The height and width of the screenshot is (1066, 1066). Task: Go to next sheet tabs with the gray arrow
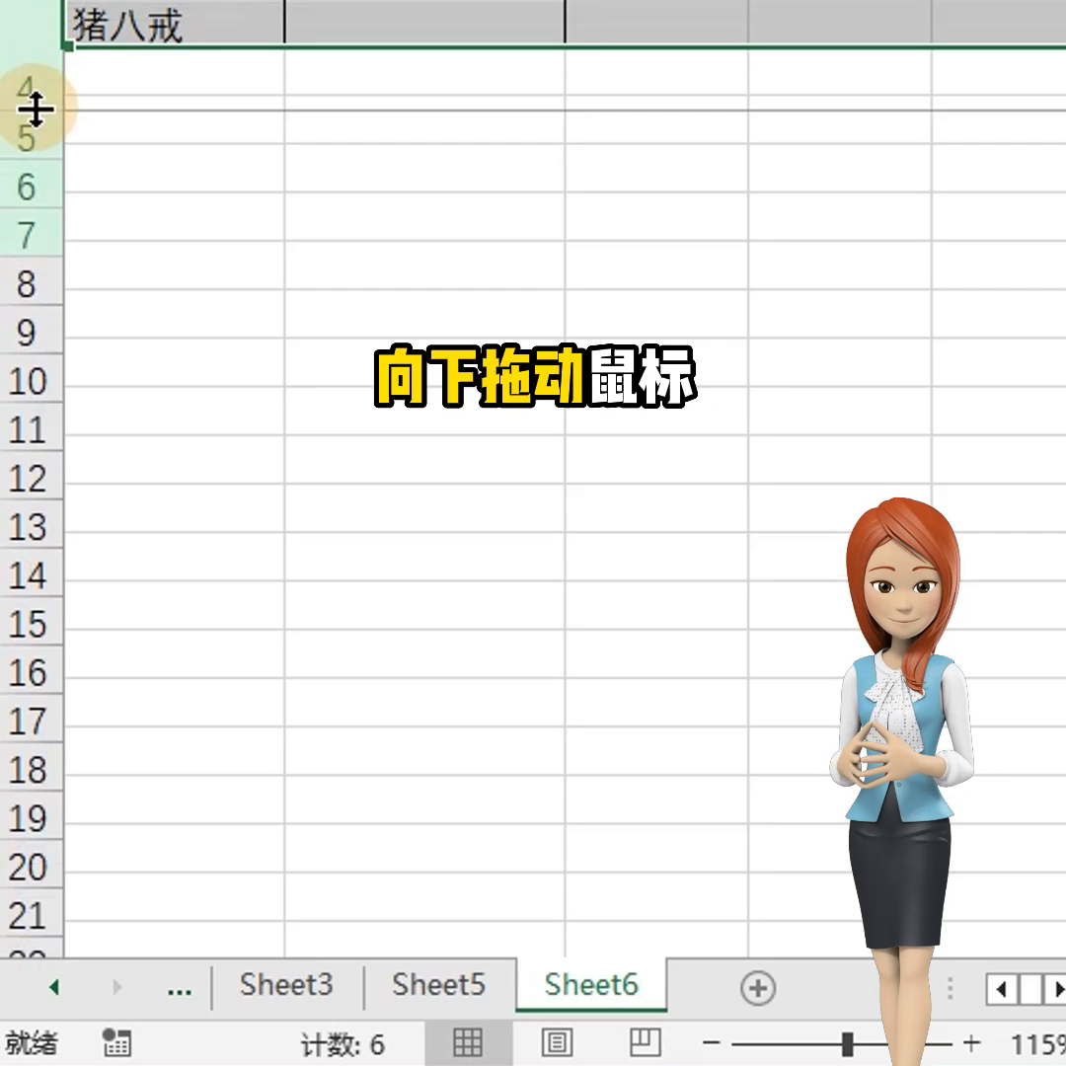coord(116,987)
